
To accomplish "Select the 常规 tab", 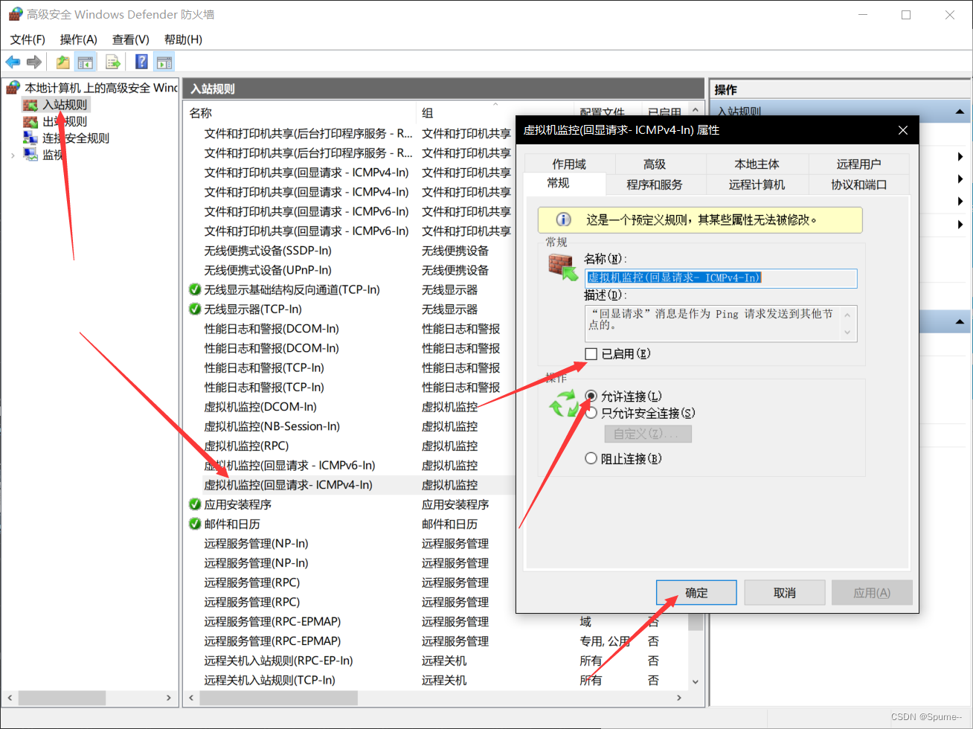I will pos(559,183).
